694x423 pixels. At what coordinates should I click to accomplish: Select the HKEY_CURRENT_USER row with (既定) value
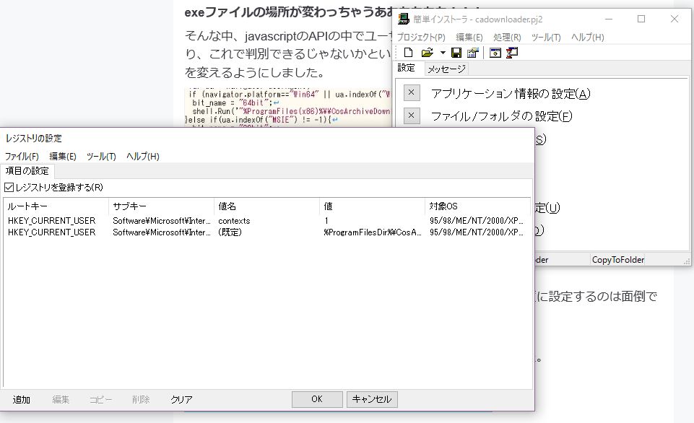pos(267,232)
